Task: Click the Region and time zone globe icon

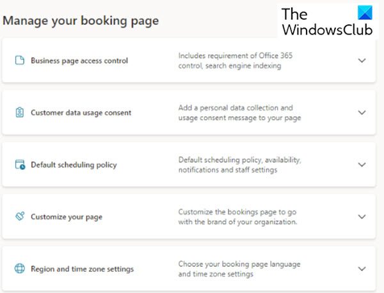Action: point(19,269)
